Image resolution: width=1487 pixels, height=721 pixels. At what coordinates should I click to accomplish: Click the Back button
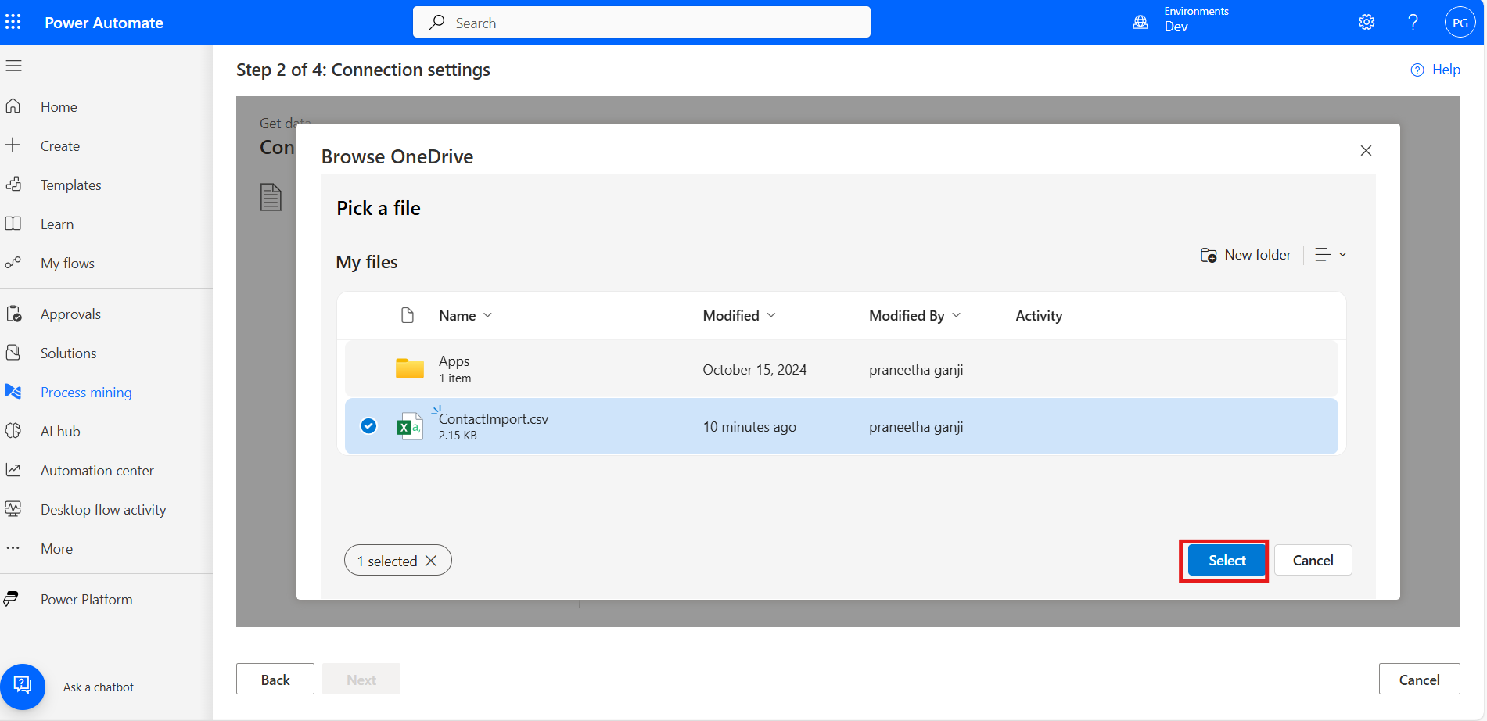(275, 679)
